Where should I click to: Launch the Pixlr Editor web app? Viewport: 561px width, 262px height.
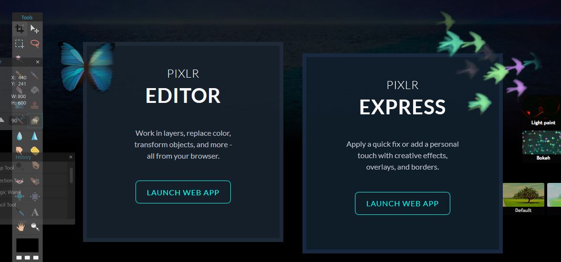click(x=183, y=192)
